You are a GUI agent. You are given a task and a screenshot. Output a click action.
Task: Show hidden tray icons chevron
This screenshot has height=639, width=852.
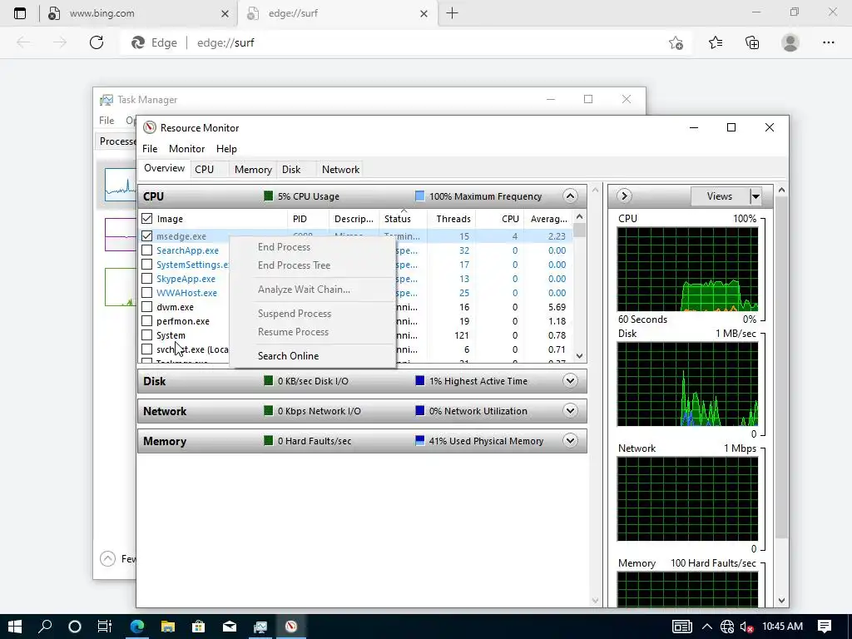[707, 627]
